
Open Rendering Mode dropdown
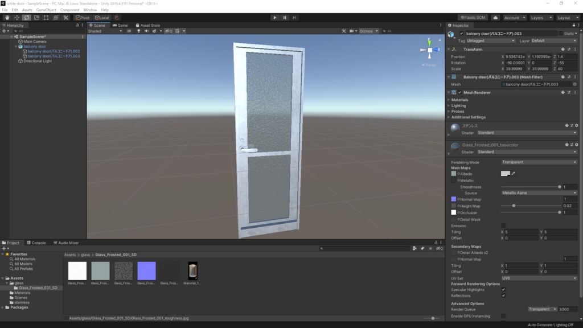pos(539,162)
